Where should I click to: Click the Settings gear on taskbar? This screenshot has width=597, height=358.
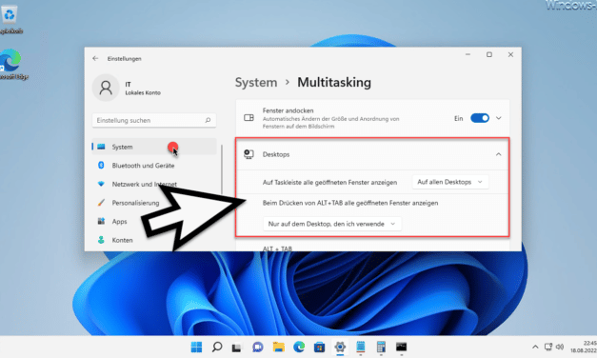[x=340, y=347]
